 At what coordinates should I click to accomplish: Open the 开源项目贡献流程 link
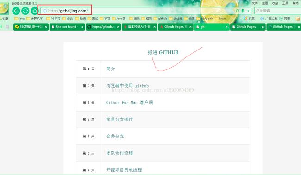pyautogui.click(x=124, y=170)
